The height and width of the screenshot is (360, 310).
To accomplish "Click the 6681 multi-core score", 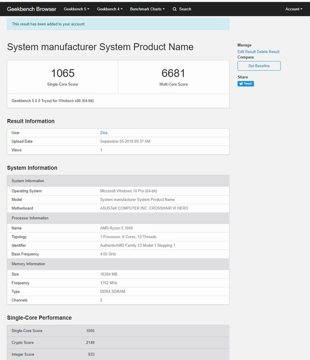I will [x=173, y=73].
